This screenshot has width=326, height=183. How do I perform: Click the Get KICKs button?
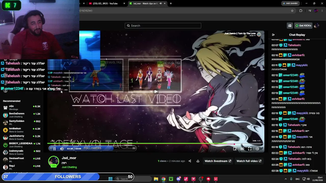[303, 26]
